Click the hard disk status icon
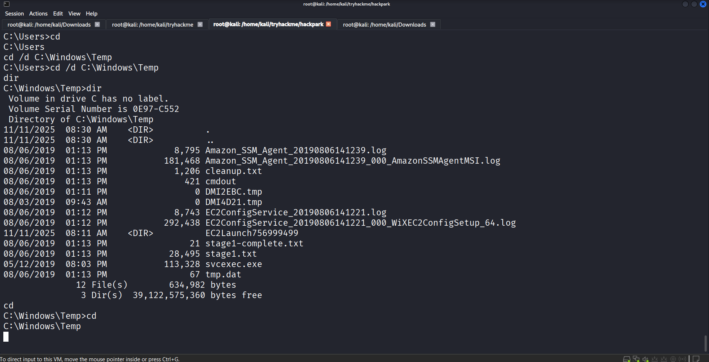 point(626,359)
